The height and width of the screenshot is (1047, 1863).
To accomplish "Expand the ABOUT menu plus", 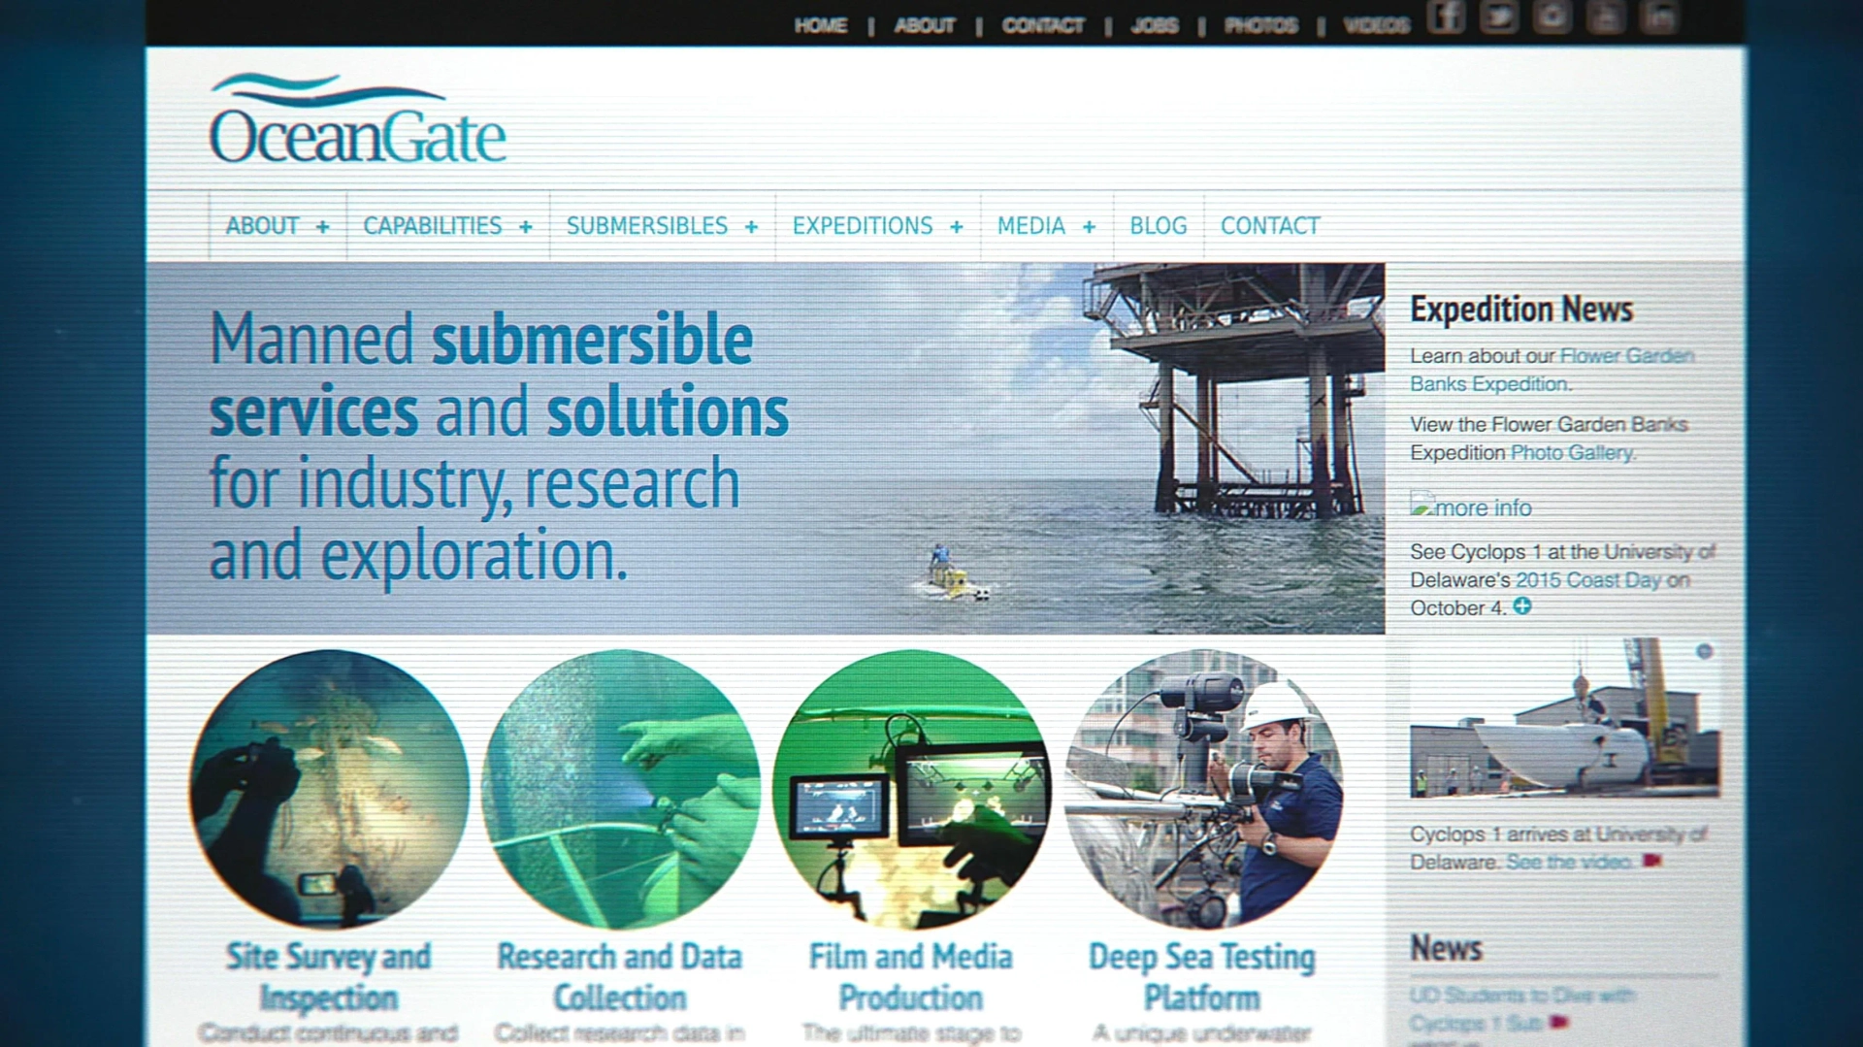I will coord(322,227).
